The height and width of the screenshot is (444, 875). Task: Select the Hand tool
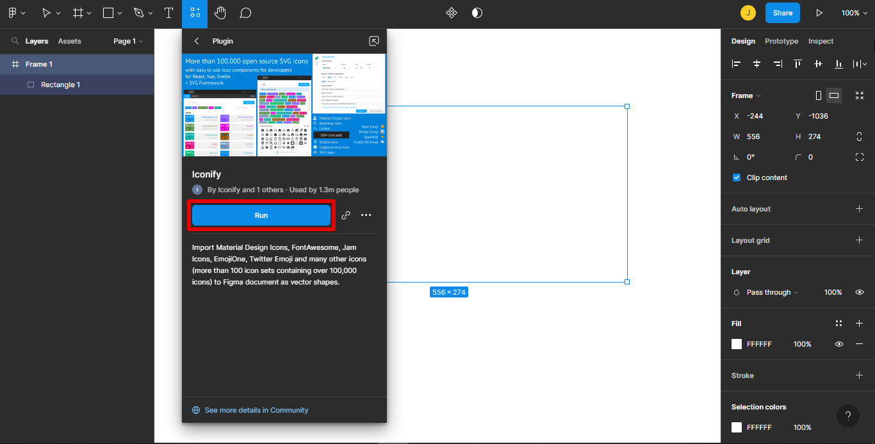point(220,13)
